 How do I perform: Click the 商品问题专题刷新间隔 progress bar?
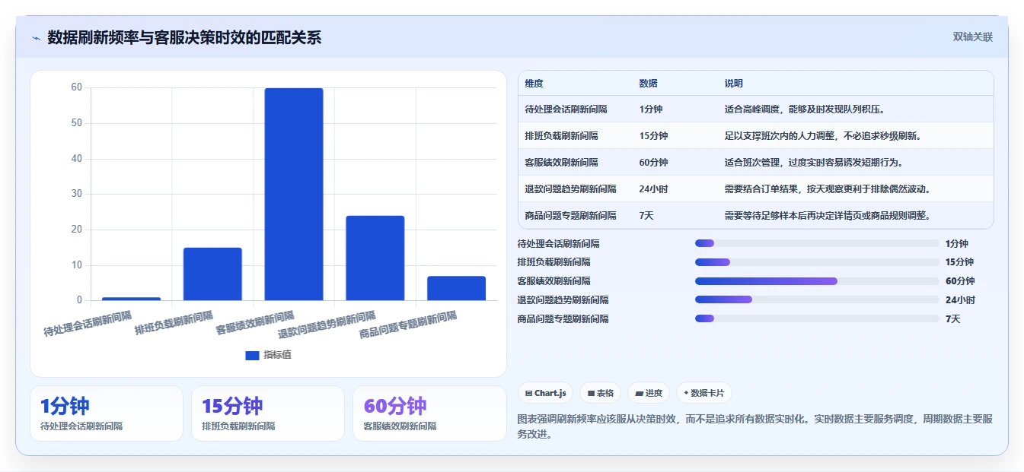point(816,318)
